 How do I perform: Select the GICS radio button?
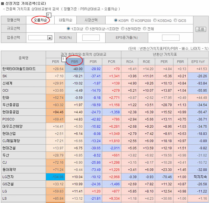(175, 20)
